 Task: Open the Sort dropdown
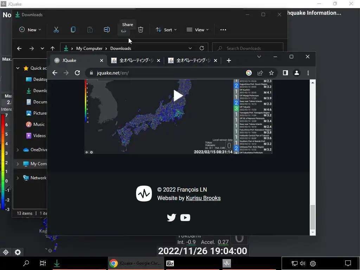coord(166,30)
